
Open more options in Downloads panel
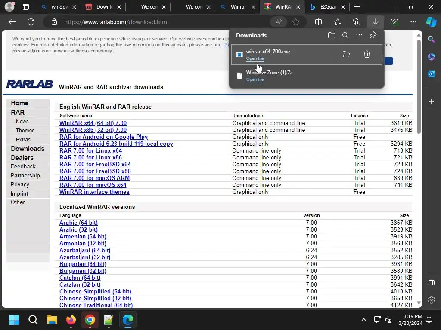359,35
